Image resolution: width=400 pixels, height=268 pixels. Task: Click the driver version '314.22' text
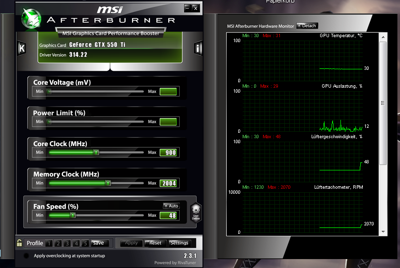point(78,55)
